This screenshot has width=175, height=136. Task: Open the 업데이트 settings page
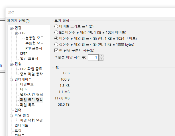click(x=21, y=125)
